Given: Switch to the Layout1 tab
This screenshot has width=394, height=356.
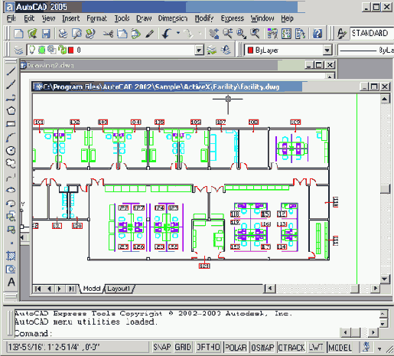Looking at the screenshot, I should click(119, 289).
